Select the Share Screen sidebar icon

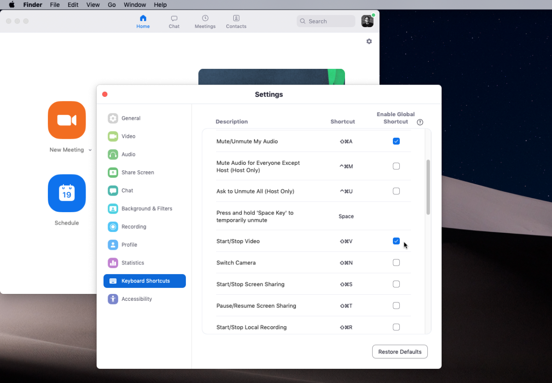113,173
